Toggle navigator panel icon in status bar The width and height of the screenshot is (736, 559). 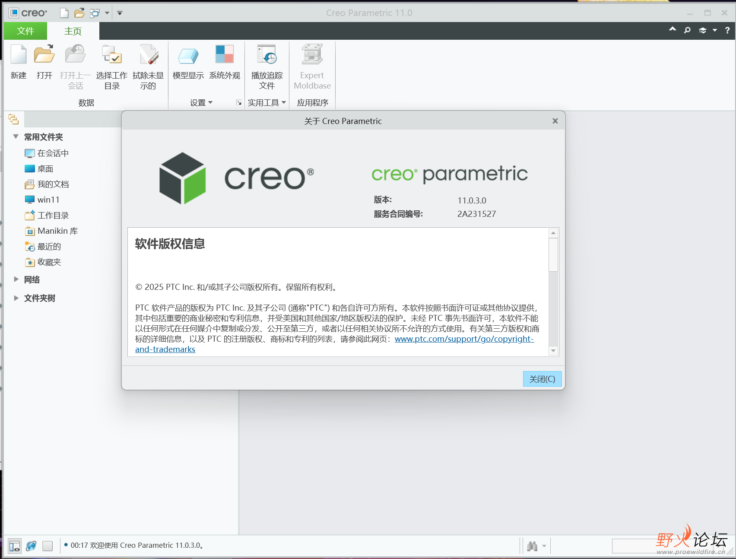point(14,546)
